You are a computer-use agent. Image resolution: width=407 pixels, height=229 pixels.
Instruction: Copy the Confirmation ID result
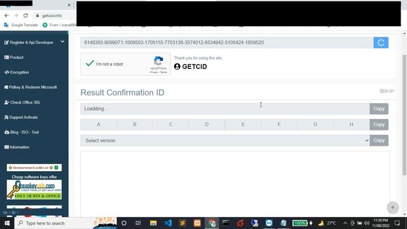379,109
